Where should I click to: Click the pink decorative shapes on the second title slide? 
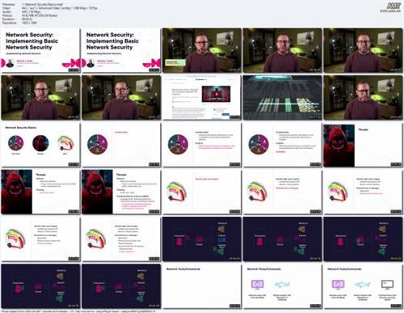pos(151,63)
